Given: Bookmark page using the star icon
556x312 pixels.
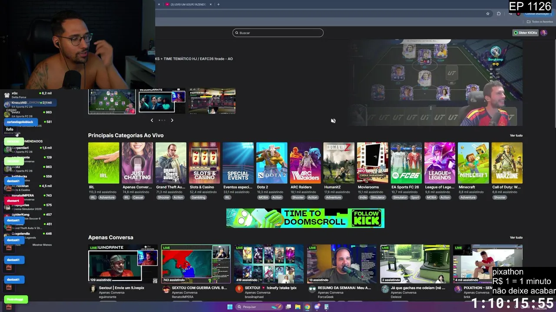Looking at the screenshot, I should pos(488,13).
